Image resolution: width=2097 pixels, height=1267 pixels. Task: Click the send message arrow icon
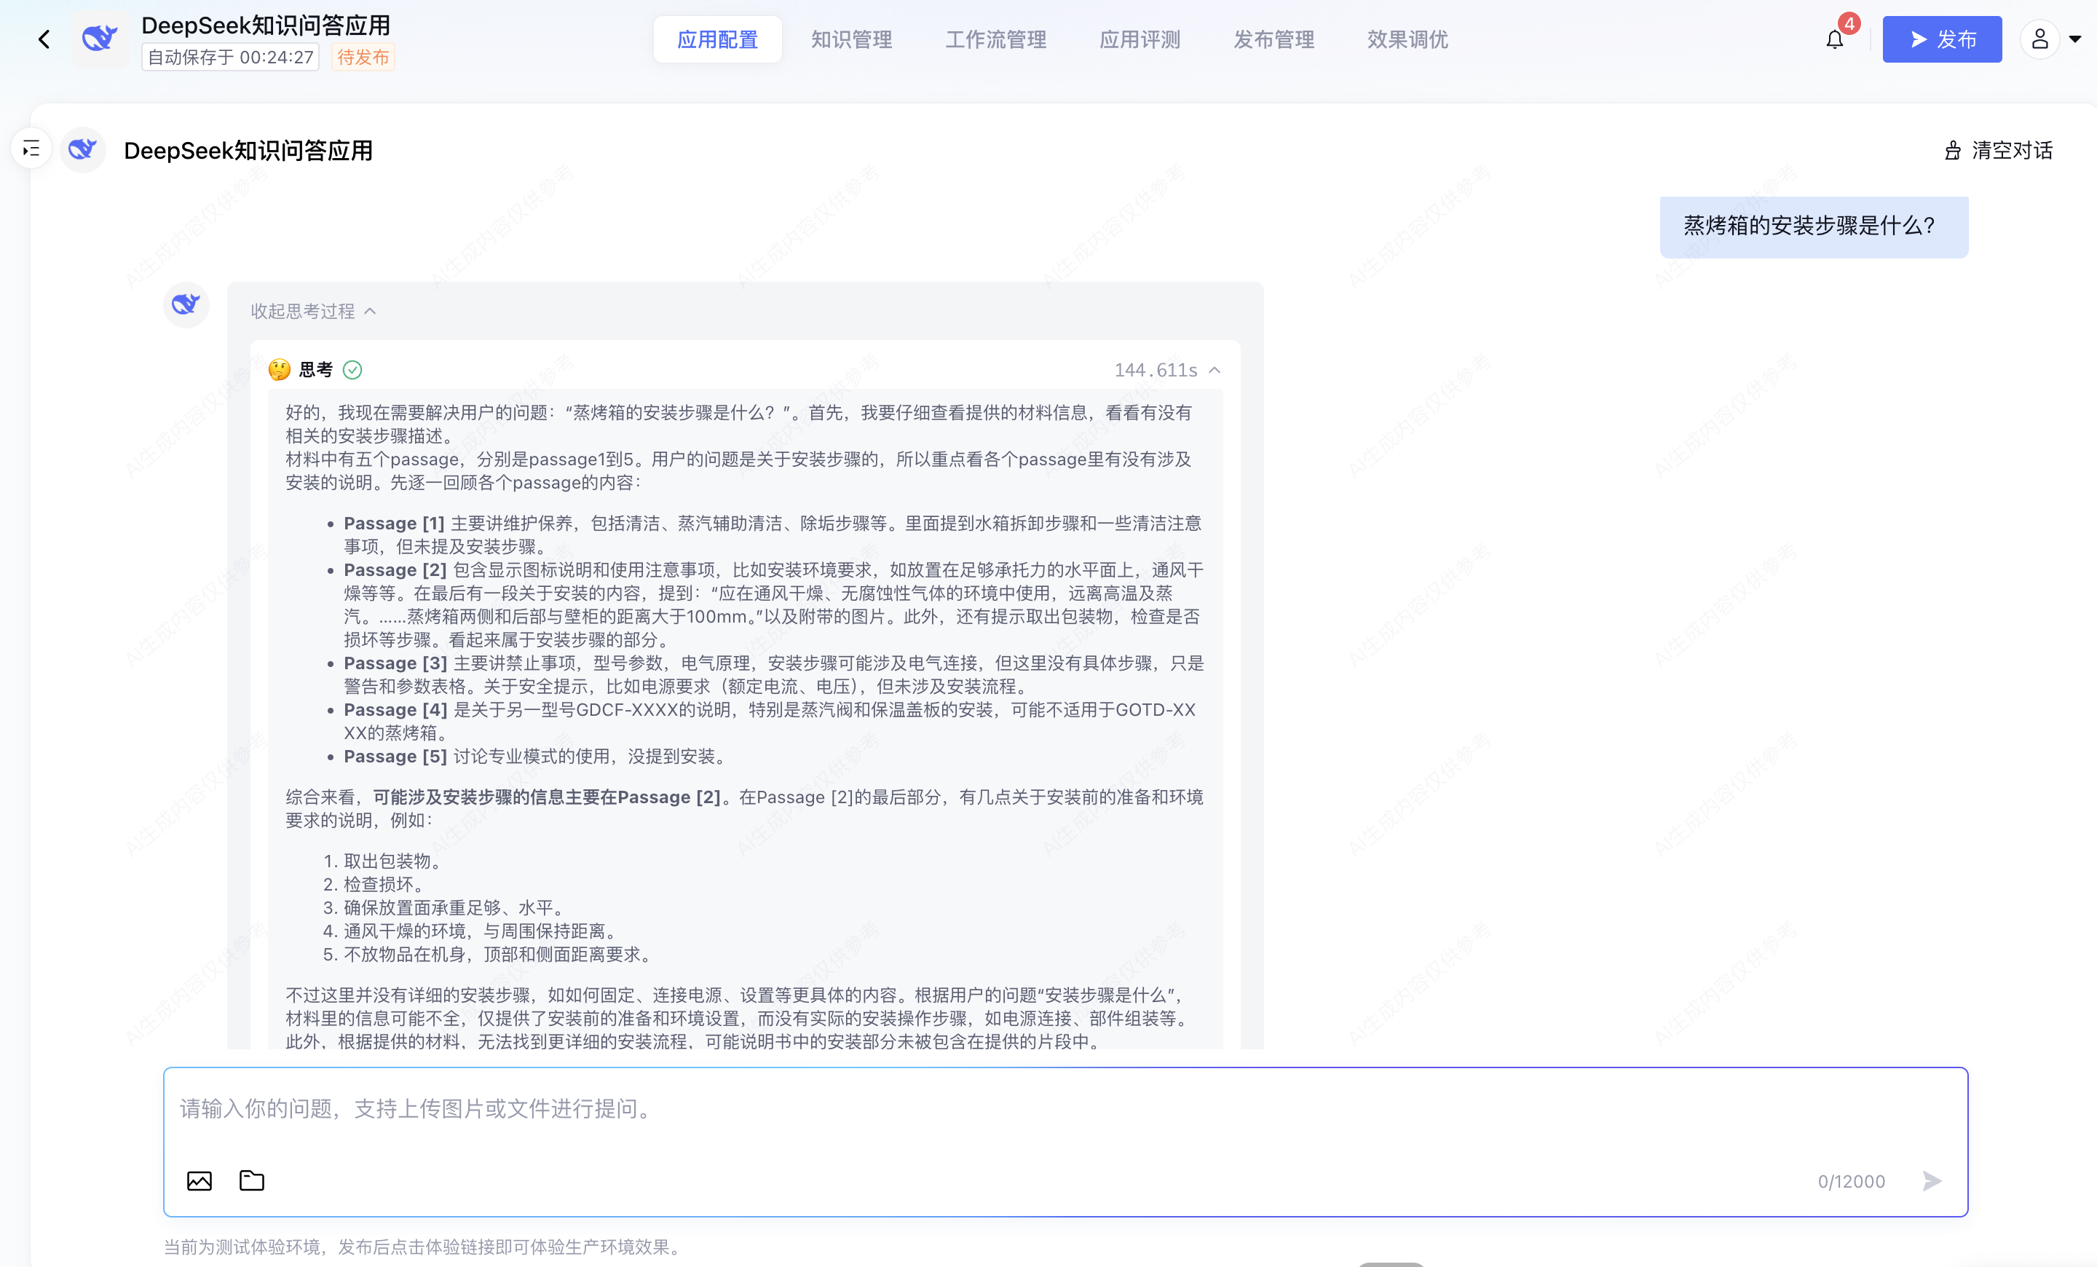1932,1180
